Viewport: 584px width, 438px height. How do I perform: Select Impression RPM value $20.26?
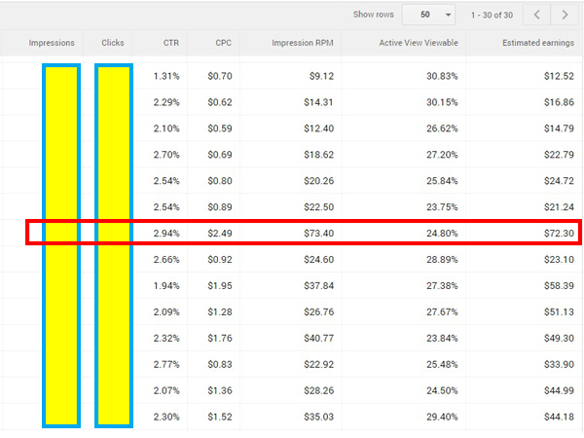318,181
